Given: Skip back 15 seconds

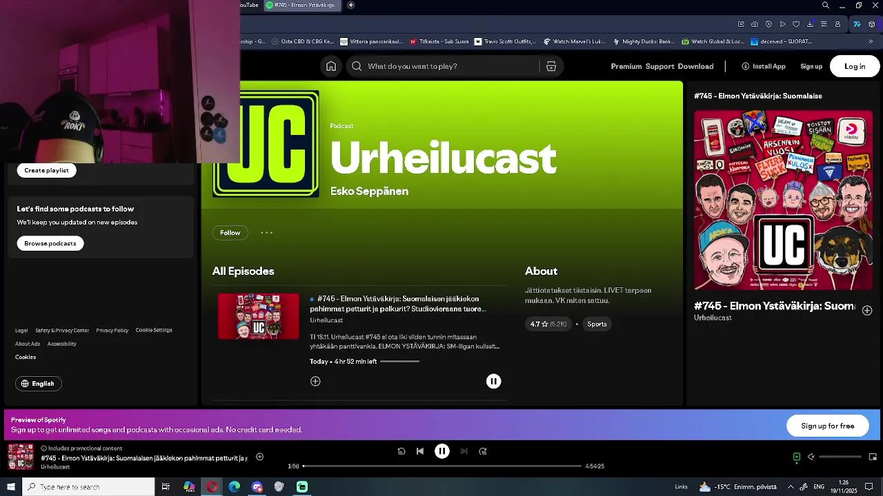Looking at the screenshot, I should click(x=401, y=451).
